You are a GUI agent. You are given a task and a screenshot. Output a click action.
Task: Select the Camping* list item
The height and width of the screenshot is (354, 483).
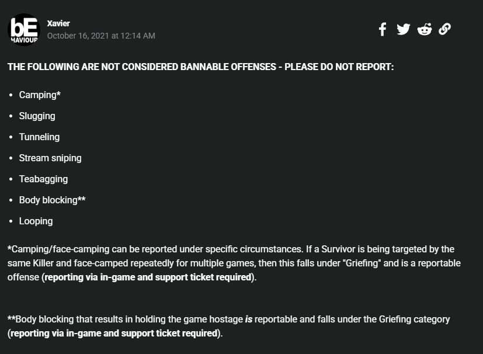(x=40, y=95)
